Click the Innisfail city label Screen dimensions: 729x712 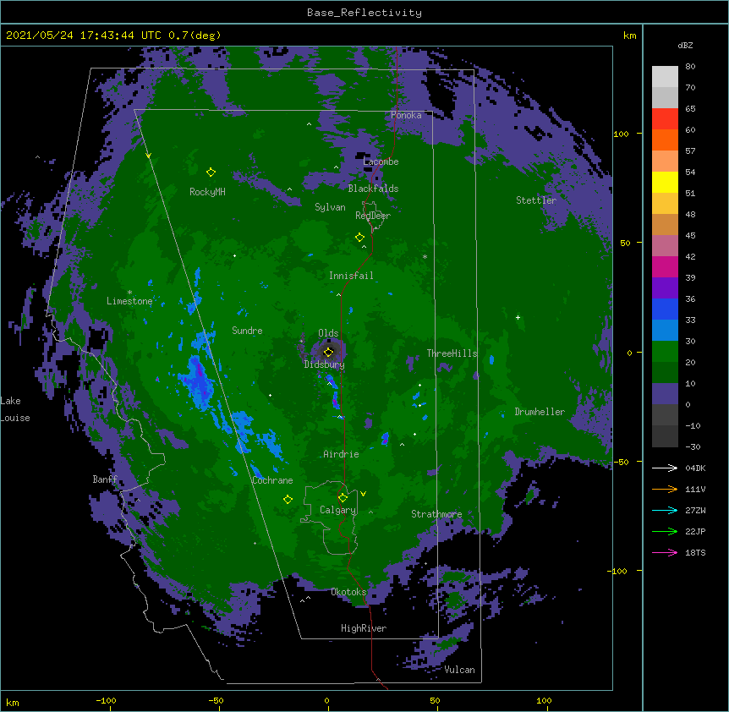pos(351,276)
